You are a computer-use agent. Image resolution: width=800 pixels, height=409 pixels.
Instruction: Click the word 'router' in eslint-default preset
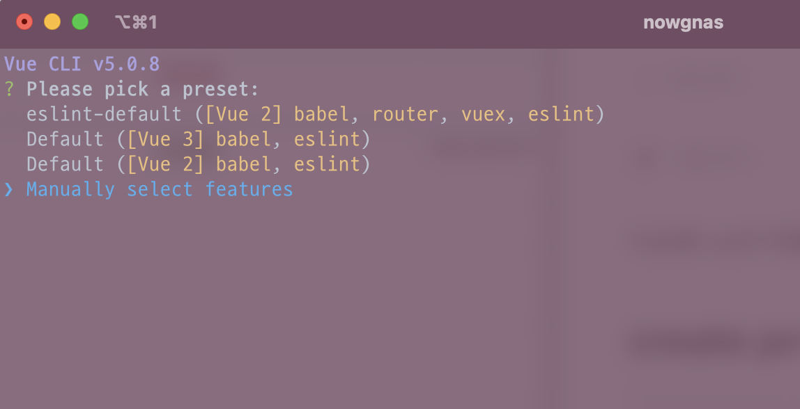coord(405,114)
